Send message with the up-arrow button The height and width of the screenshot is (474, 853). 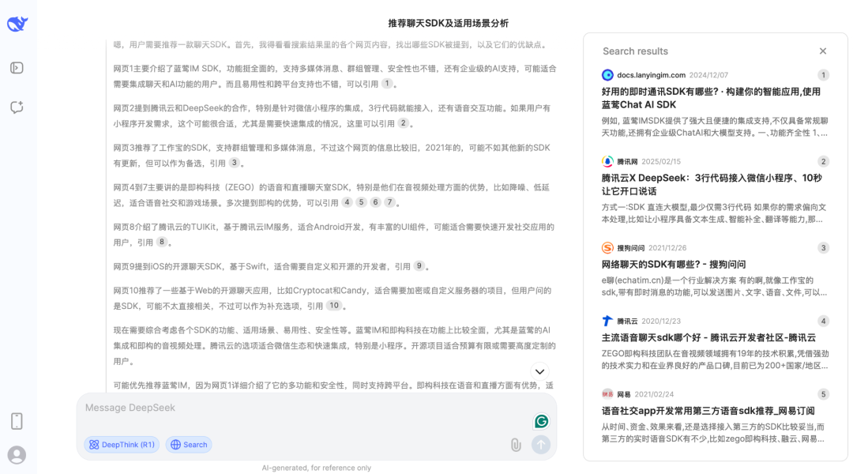(x=541, y=445)
